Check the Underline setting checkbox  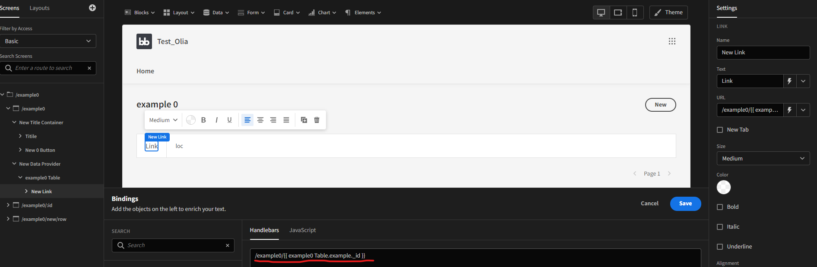(720, 247)
